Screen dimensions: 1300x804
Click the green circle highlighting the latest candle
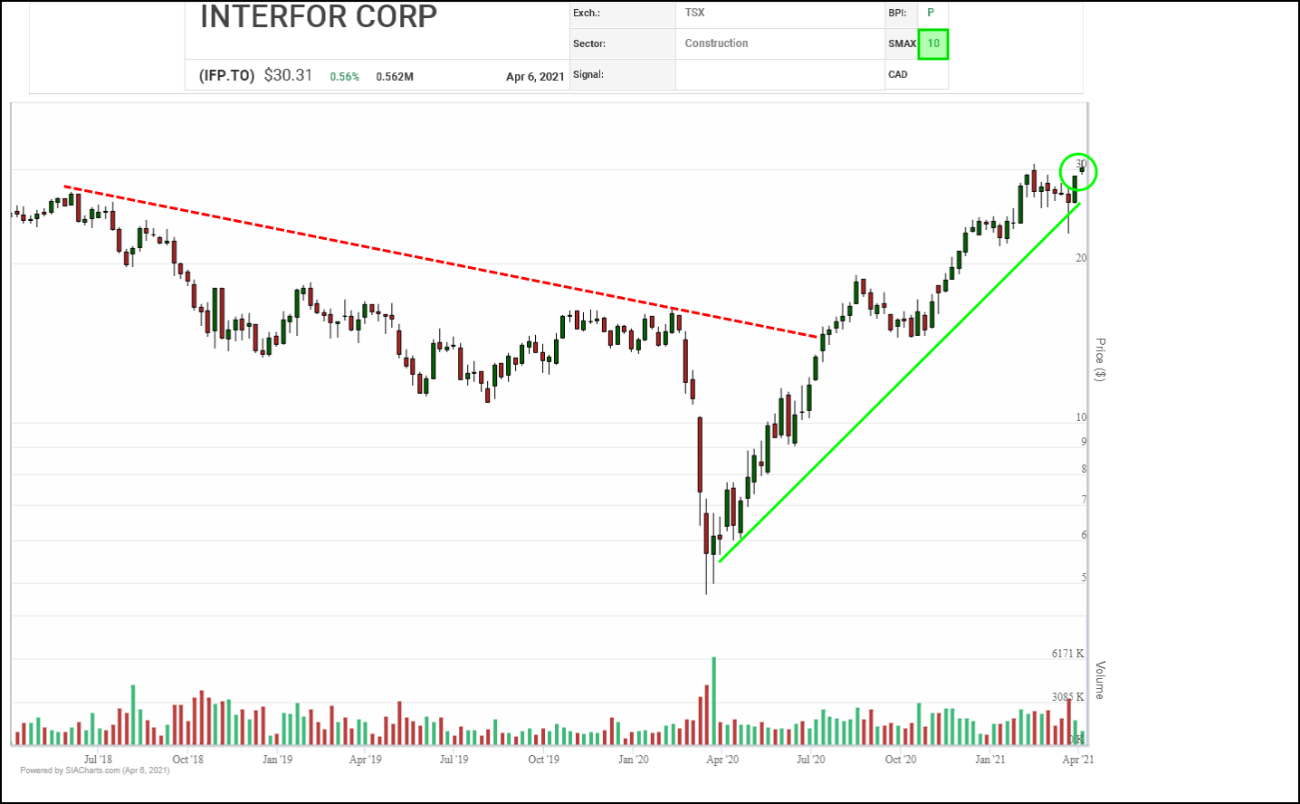tap(1078, 172)
